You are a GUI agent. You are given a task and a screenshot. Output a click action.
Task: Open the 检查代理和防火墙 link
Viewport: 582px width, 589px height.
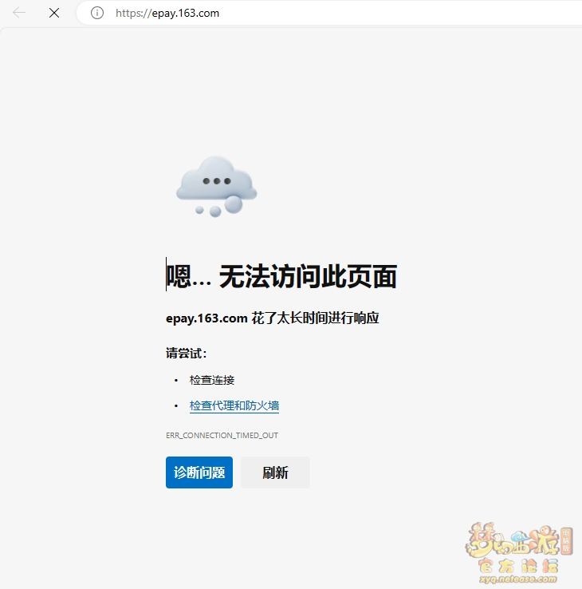[234, 405]
